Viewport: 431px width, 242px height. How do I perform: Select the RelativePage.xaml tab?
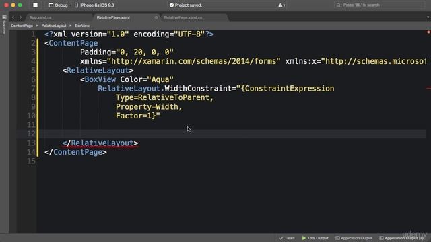pos(113,17)
